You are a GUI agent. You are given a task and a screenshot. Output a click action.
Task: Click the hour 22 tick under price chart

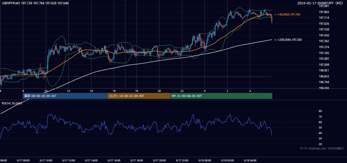[182, 91]
